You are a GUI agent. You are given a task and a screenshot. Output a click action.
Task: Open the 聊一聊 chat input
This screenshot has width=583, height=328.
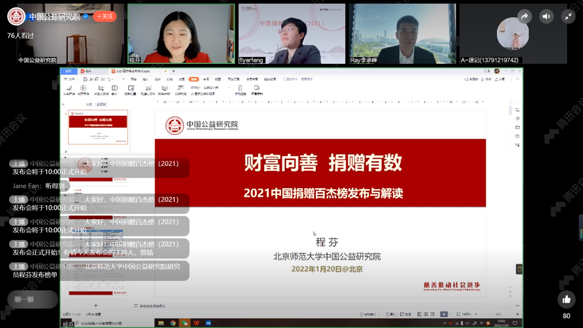tap(33, 299)
